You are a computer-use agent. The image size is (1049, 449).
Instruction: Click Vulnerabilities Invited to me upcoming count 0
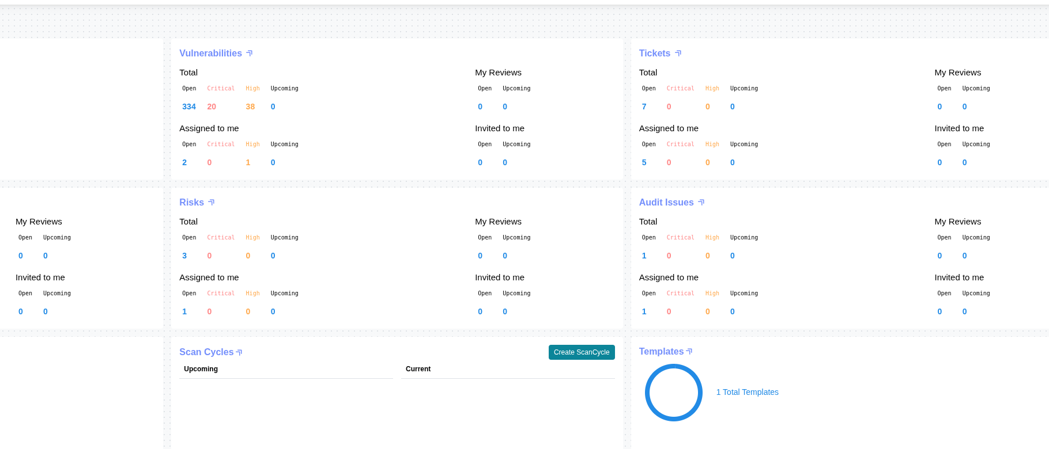(x=505, y=162)
